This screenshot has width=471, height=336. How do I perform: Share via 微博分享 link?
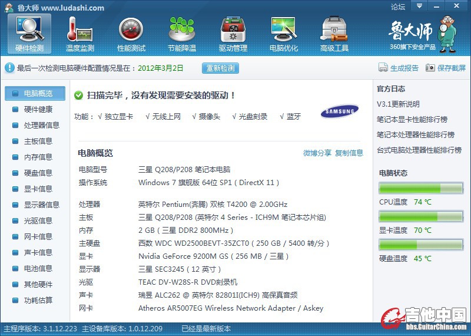(x=317, y=153)
